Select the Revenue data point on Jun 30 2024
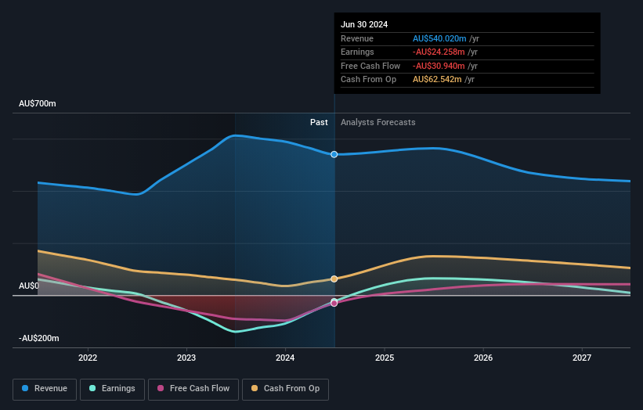 point(334,154)
